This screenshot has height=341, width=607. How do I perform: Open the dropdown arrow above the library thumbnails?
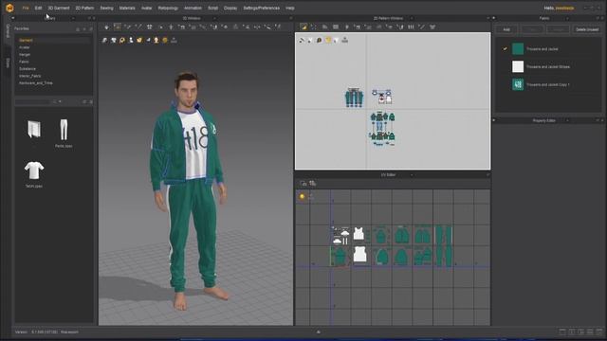tap(60, 101)
